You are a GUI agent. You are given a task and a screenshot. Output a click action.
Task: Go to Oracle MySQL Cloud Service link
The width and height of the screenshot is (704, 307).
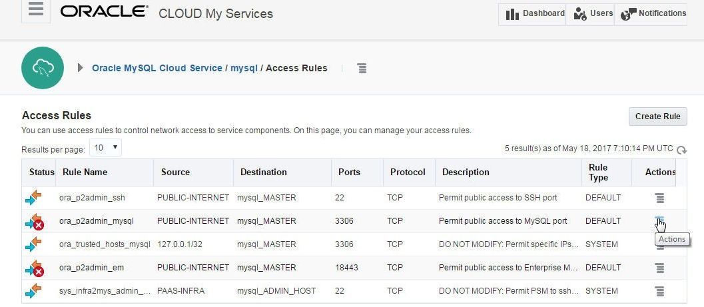(x=157, y=68)
